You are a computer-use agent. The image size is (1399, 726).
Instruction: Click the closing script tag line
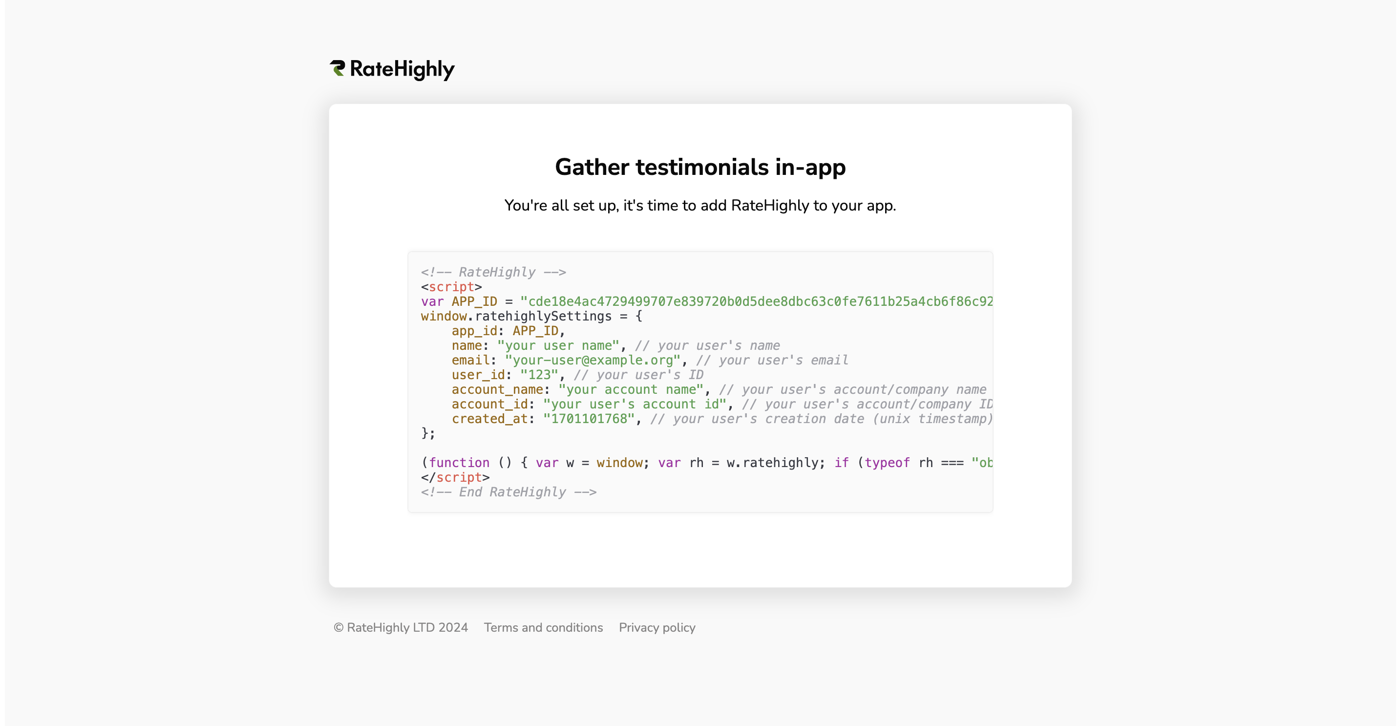455,477
